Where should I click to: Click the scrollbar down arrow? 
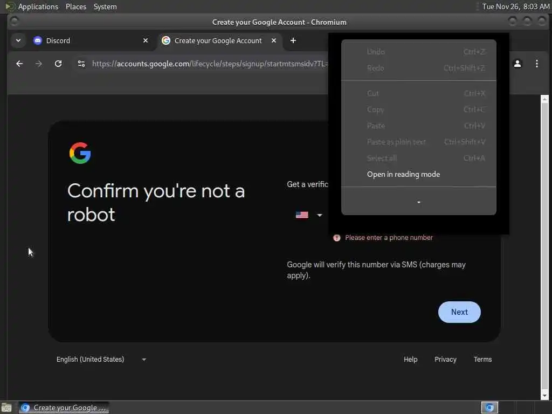click(544, 395)
